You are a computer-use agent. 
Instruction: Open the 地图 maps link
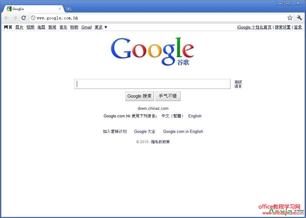tap(41, 27)
